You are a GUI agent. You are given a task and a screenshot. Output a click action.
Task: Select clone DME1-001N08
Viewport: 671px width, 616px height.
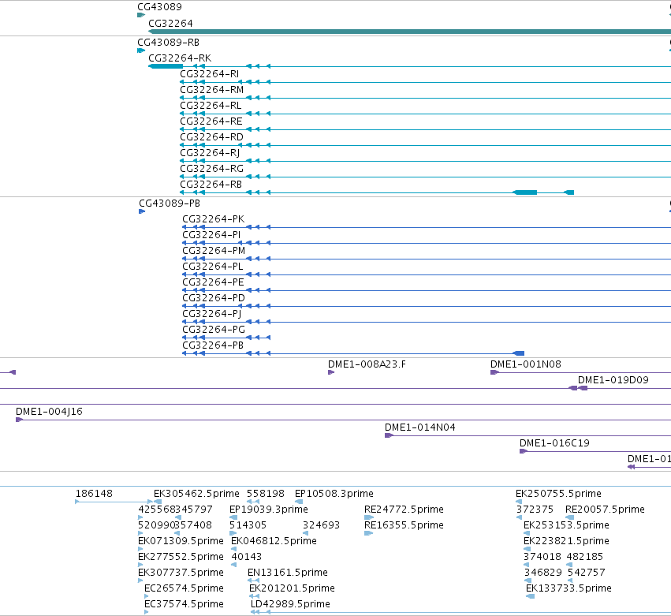coord(525,364)
